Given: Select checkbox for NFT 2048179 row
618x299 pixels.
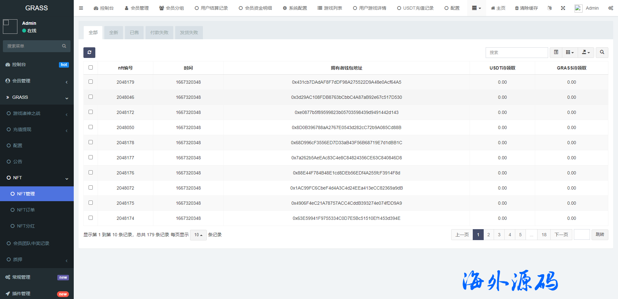Looking at the screenshot, I should 90,82.
